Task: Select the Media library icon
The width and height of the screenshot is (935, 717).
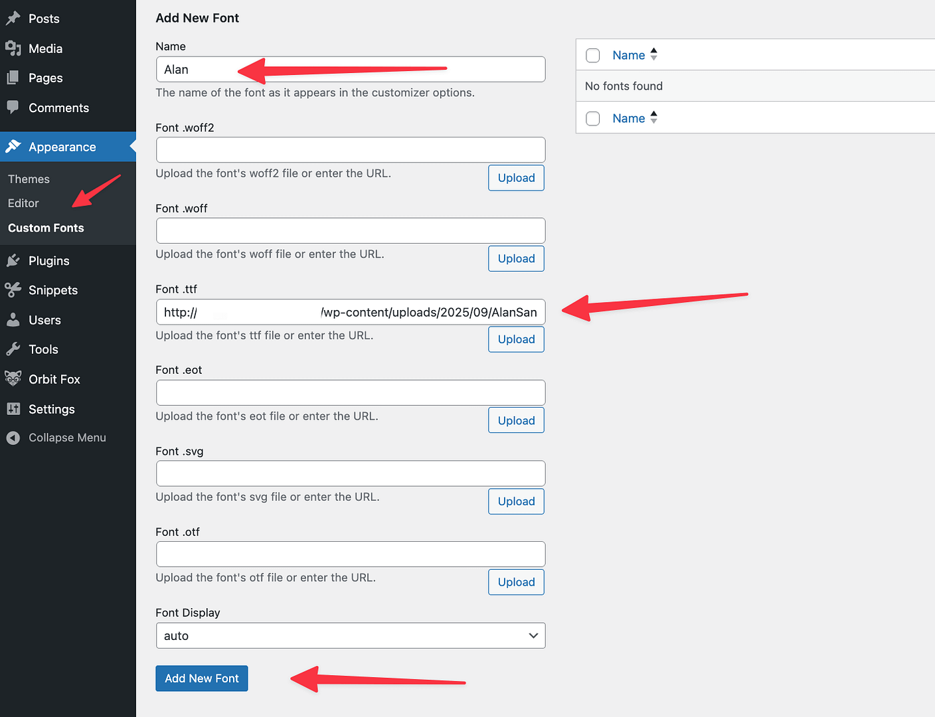Action: (13, 48)
